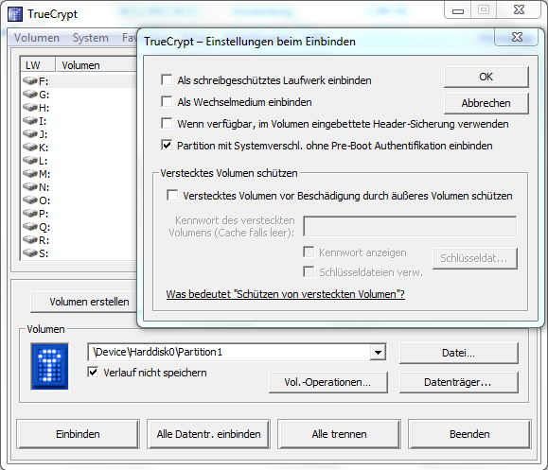Select drive M: icon in the list
Image resolution: width=548 pixels, height=470 pixels.
[x=30, y=174]
